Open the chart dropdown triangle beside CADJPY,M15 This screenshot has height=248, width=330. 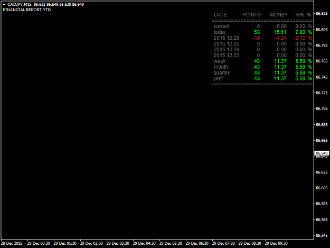pos(4,4)
